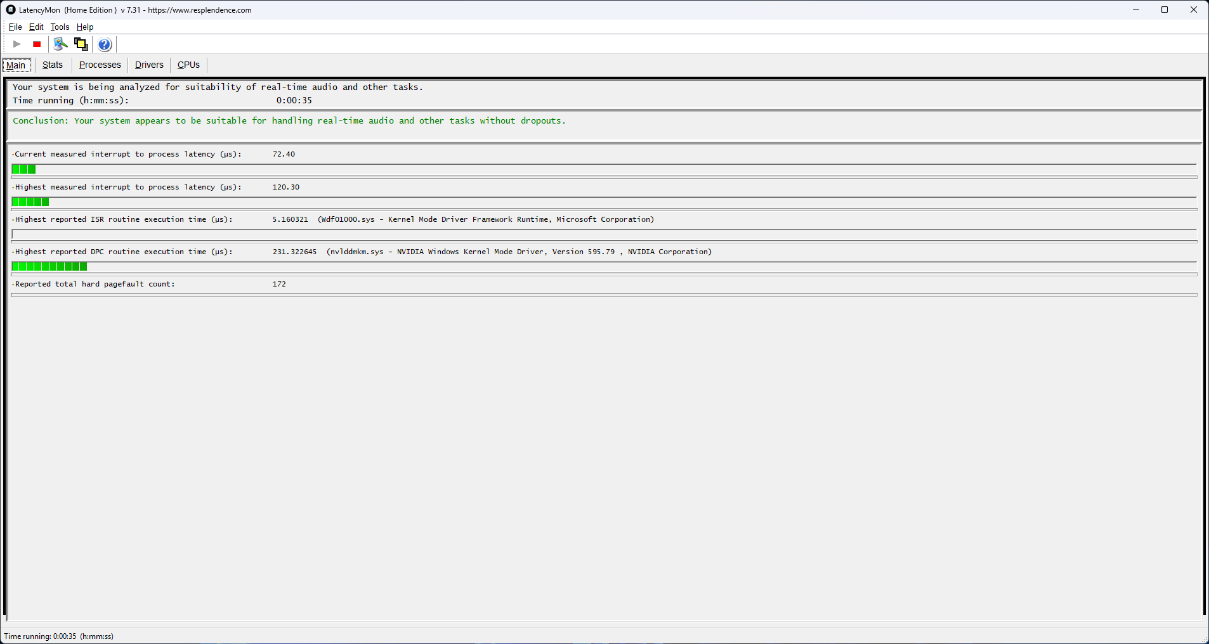Screen dimensions: 1209x644
Task: Open the Tools menu
Action: [60, 27]
